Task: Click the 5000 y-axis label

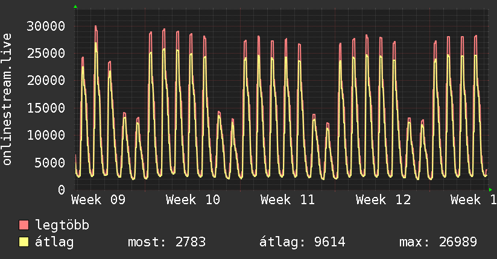Action: click(50, 163)
